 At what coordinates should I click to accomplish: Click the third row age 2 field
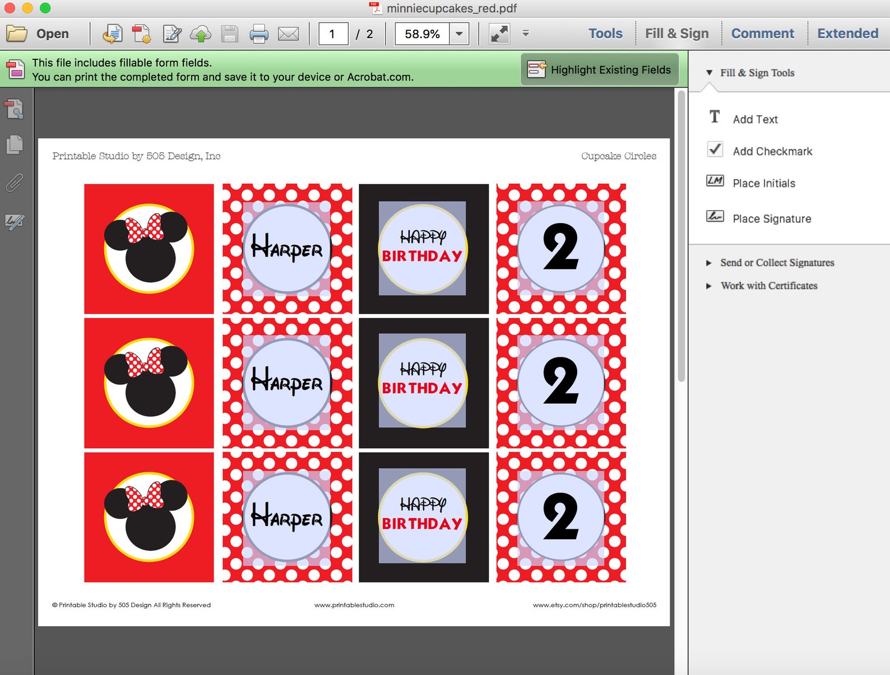point(561,517)
